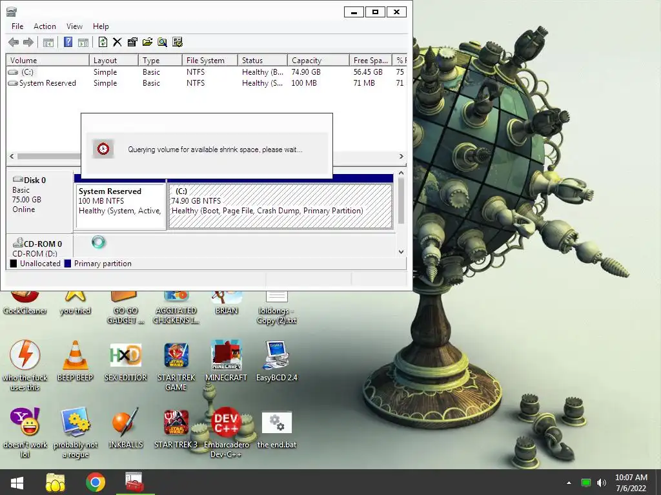Select the 'who the fuck uses this' icon

25,365
